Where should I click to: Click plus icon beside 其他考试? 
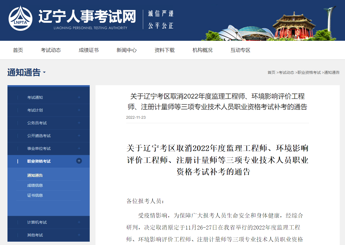79,235
